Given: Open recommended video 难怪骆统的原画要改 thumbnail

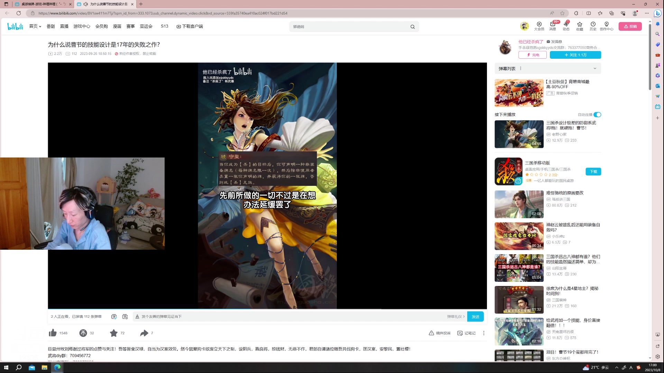Looking at the screenshot, I should (519, 204).
